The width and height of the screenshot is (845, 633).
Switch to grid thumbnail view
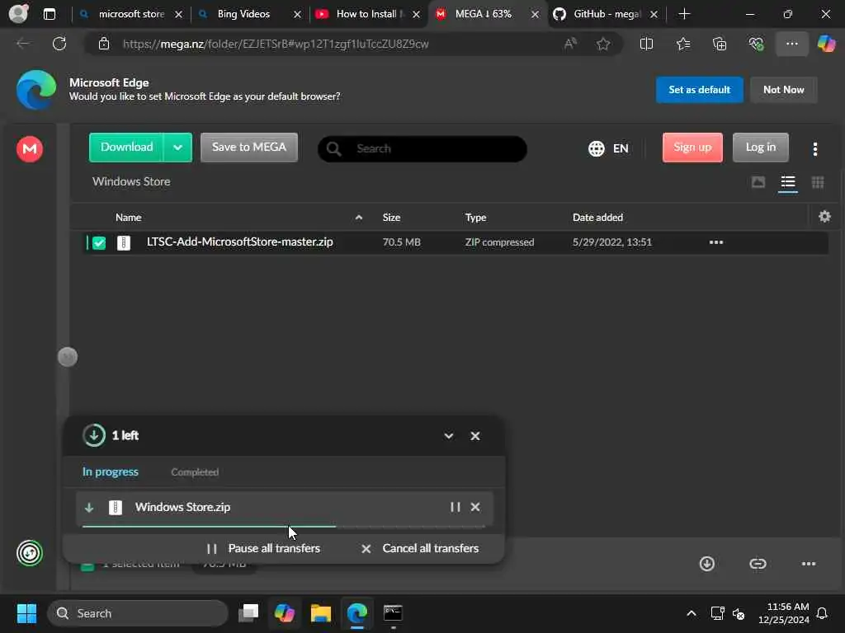(818, 182)
